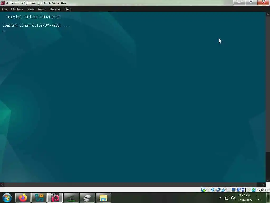This screenshot has width=270, height=203.
Task: Open the notification action center icon
Action: [259, 198]
